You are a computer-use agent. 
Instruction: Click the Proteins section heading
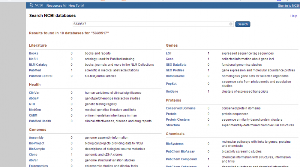pos(174,100)
